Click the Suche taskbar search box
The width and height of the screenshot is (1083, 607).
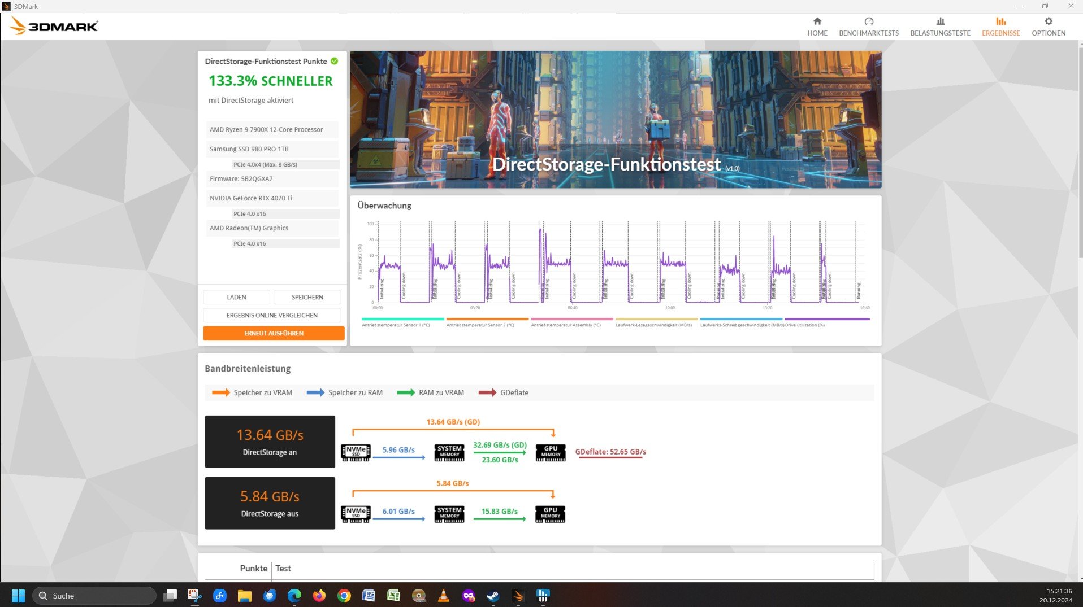pos(94,595)
